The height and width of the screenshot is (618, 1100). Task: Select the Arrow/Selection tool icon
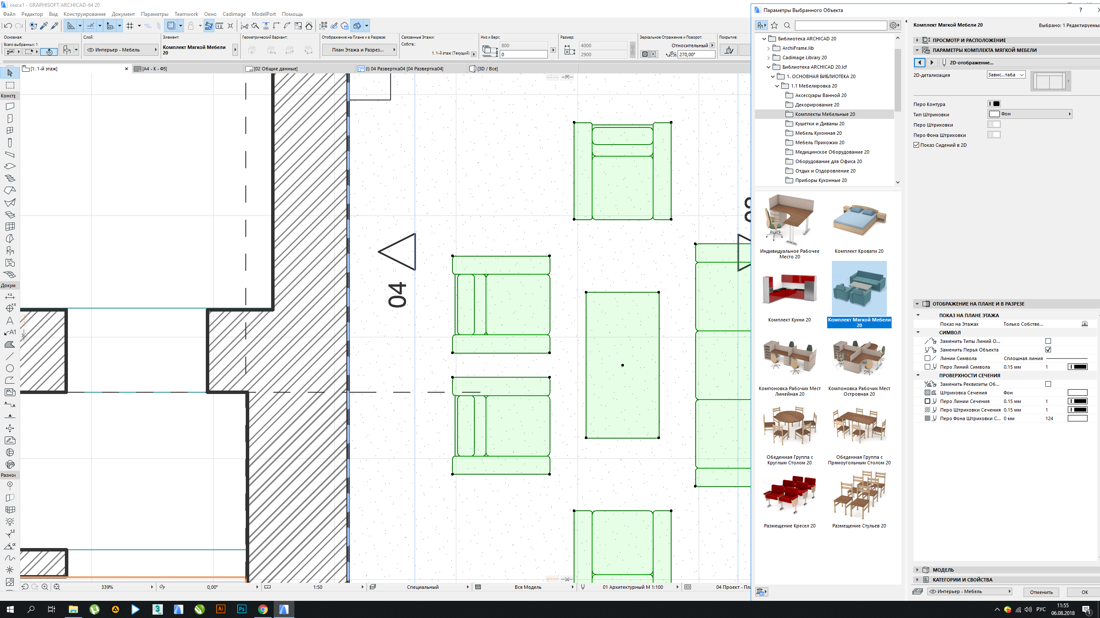[x=10, y=73]
